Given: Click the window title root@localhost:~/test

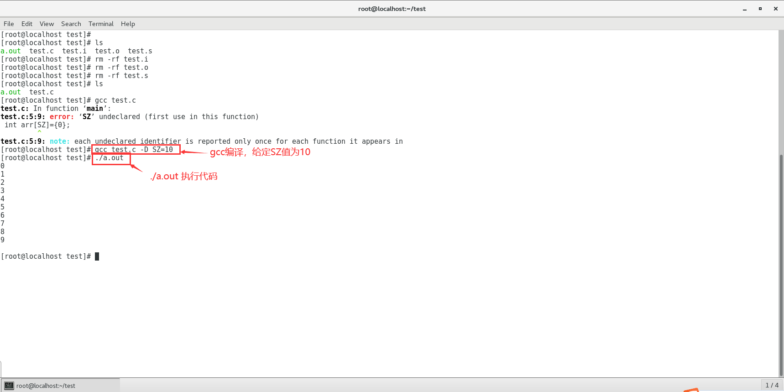Looking at the screenshot, I should [392, 9].
